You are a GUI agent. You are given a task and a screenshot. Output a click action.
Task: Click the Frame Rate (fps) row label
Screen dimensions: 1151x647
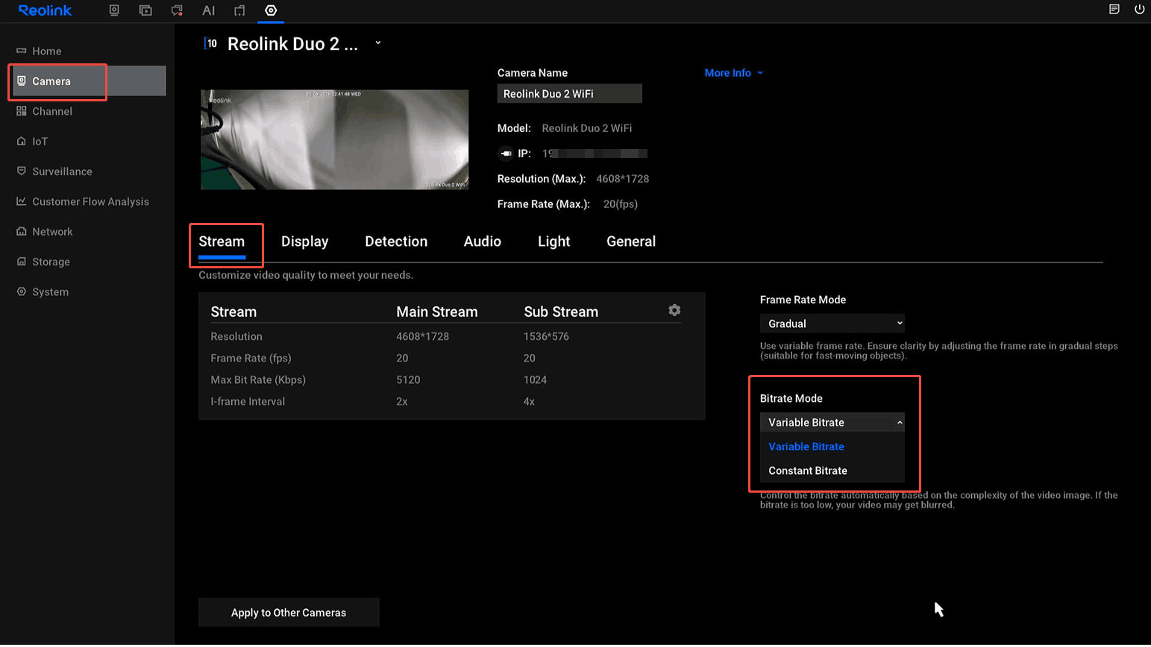point(251,358)
